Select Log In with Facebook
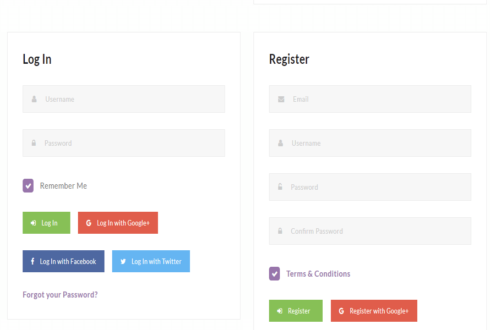Viewport: 490px width, 330px height. 63,261
